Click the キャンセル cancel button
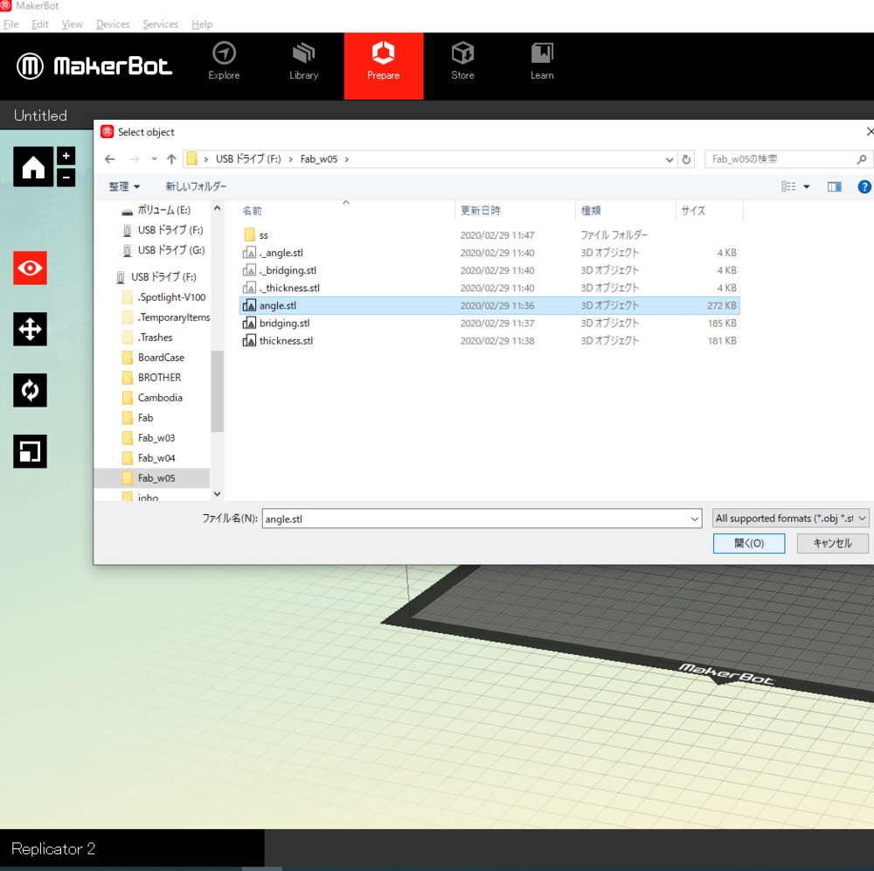874x871 pixels. click(833, 543)
